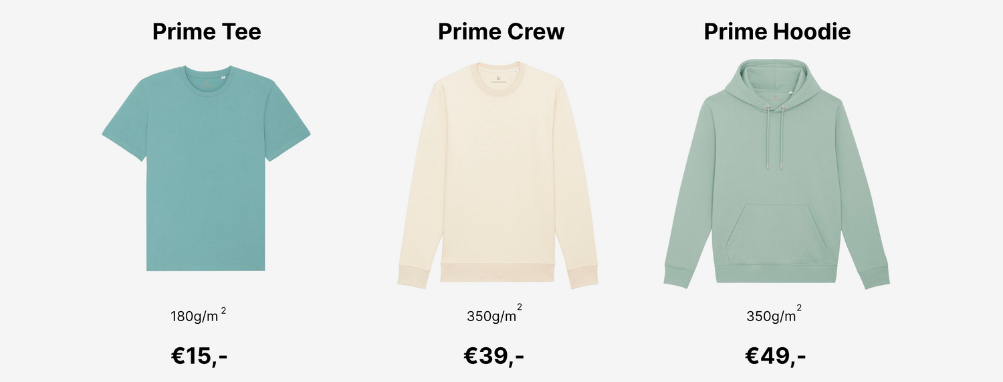
Task: Select the teal t-shirt product image
Action: point(206,168)
